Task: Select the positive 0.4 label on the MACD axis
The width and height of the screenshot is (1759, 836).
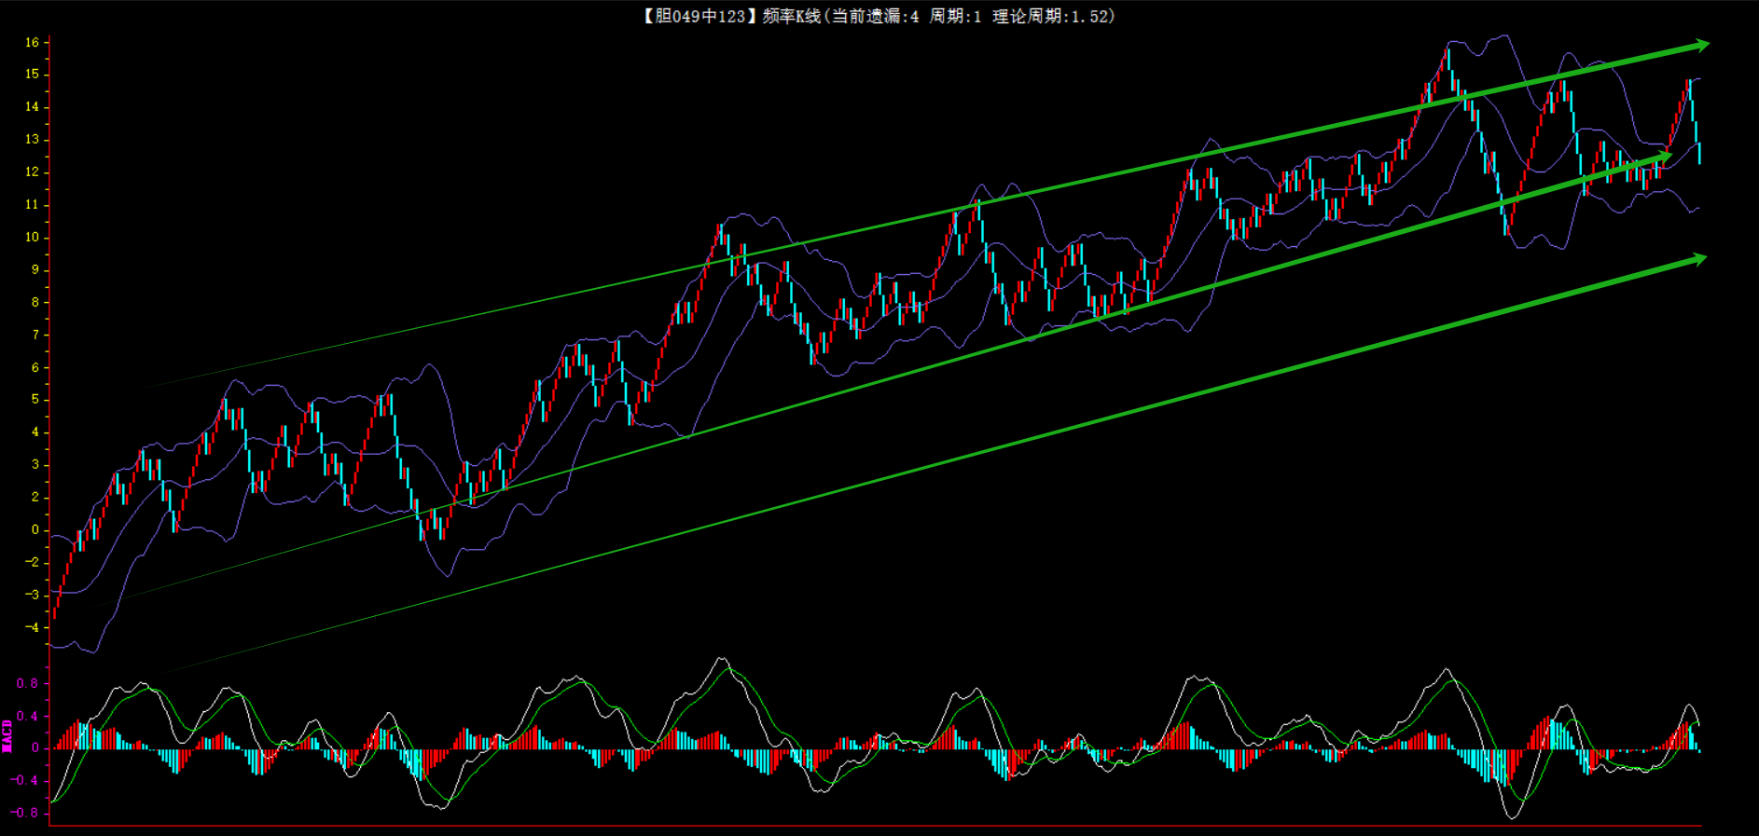Action: [28, 717]
